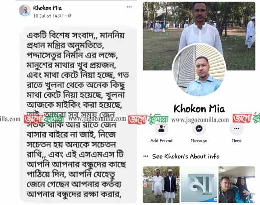The image size is (260, 205).
Task: Open the selfie photo with woman in hijab
Action: pyautogui.click(x=237, y=184)
